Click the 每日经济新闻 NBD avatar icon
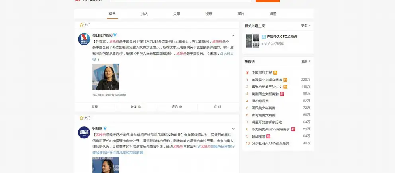This screenshot has width=395, height=173. click(x=84, y=39)
